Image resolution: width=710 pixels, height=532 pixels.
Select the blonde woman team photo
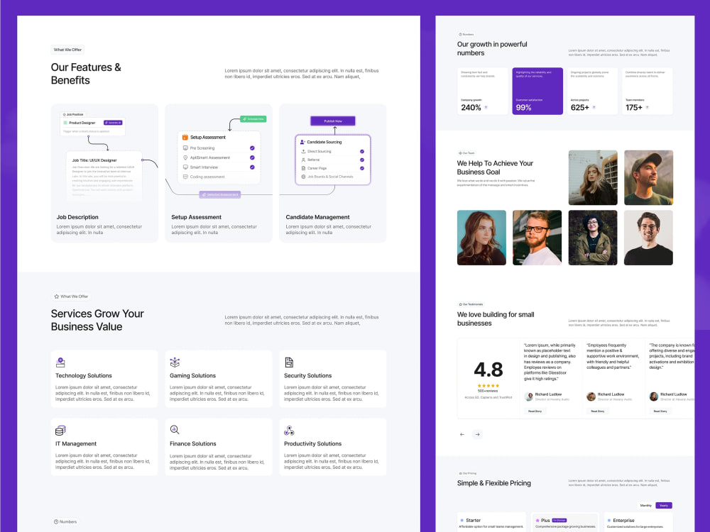click(593, 178)
